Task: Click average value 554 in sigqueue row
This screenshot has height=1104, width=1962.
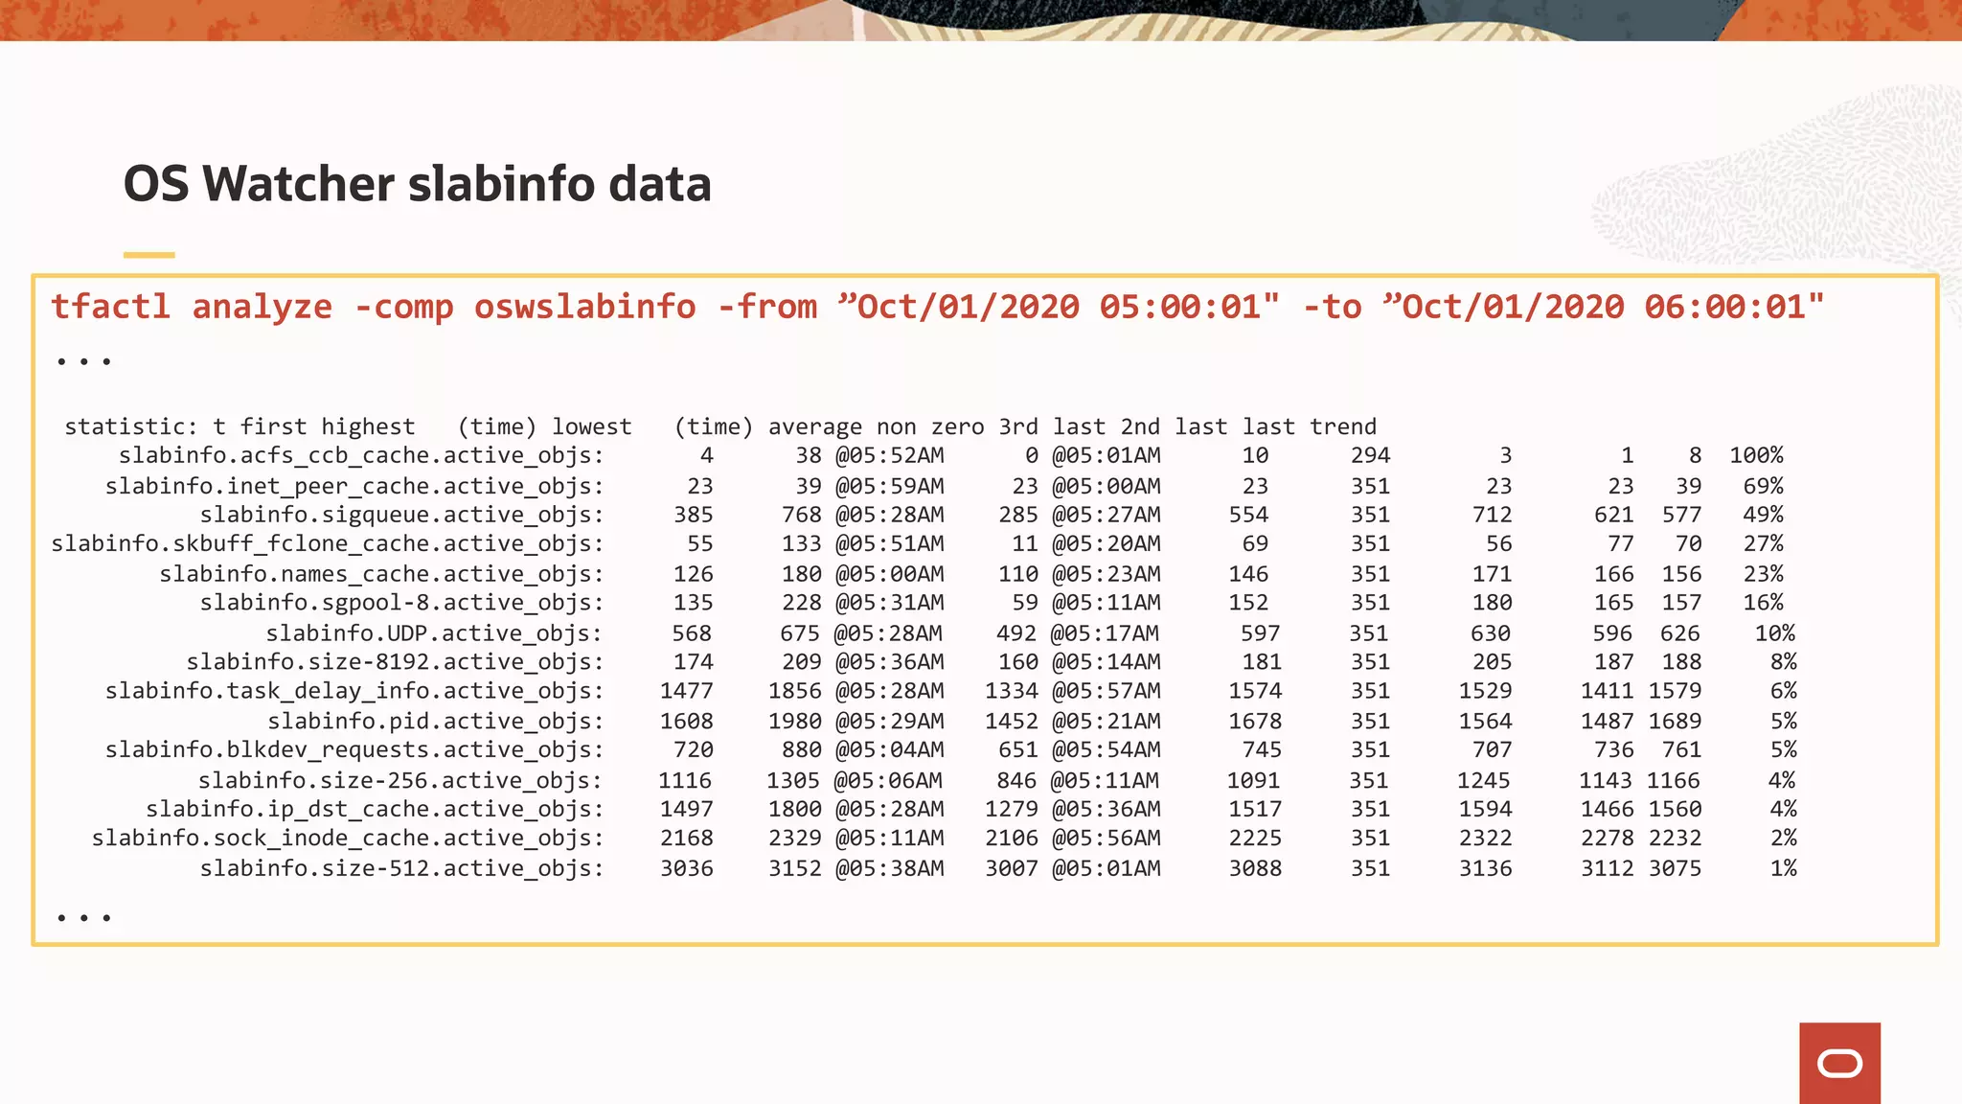Action: tap(1248, 515)
